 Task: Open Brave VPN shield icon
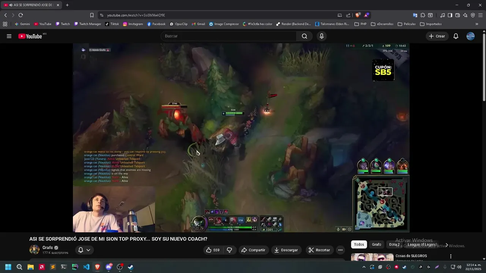(473, 15)
